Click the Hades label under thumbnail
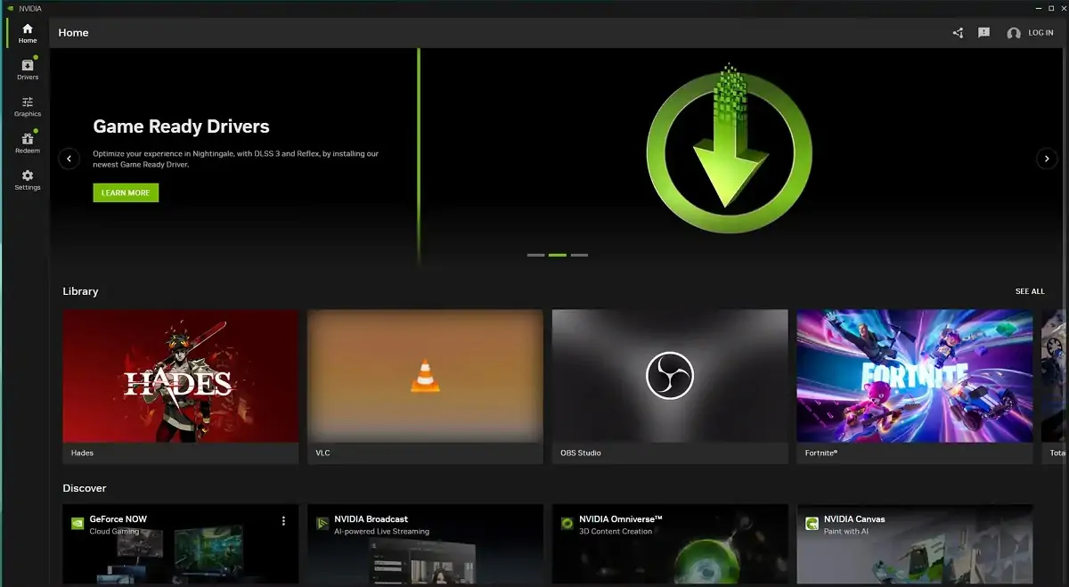The height and width of the screenshot is (587, 1069). 82,453
